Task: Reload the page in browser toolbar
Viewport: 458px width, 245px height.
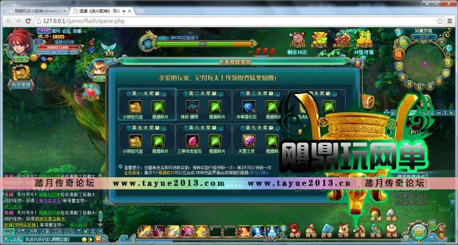Action: pyautogui.click(x=27, y=21)
